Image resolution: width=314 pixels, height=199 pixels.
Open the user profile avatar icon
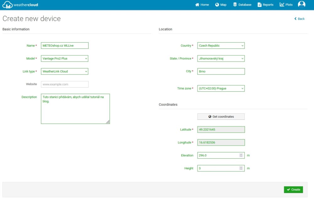pyautogui.click(x=301, y=4)
